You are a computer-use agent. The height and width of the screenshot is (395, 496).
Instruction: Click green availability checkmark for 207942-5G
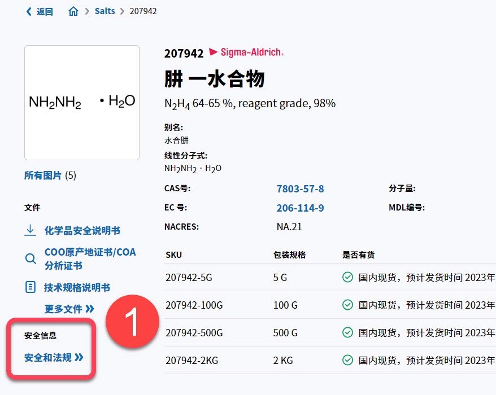pos(347,277)
